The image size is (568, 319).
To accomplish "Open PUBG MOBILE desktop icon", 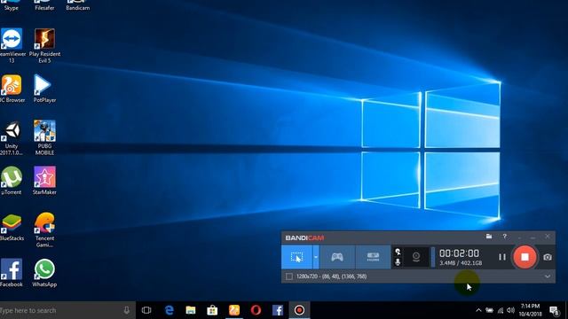I will click(x=44, y=138).
